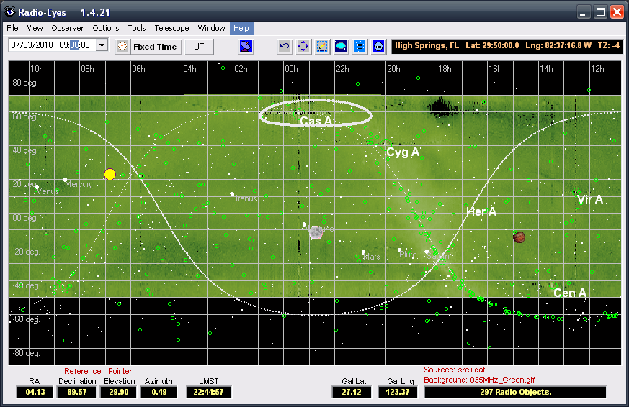Open the date and time dropdown arrow

tap(101, 45)
